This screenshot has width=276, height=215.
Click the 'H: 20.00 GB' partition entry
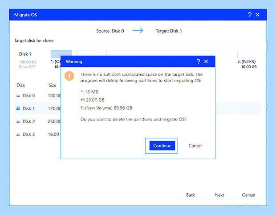coord(93,100)
